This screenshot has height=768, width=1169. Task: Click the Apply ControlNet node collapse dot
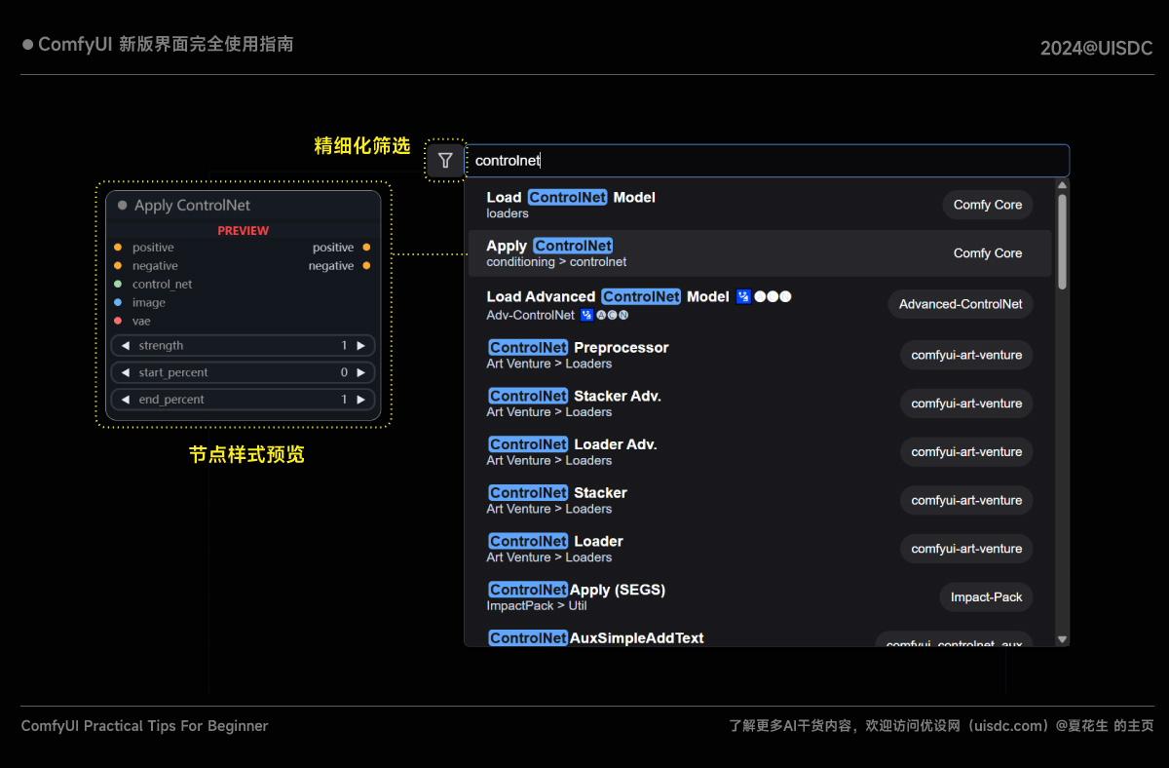click(x=123, y=206)
